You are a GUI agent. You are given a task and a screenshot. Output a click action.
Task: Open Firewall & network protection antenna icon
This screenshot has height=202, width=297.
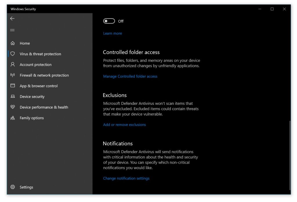12,75
